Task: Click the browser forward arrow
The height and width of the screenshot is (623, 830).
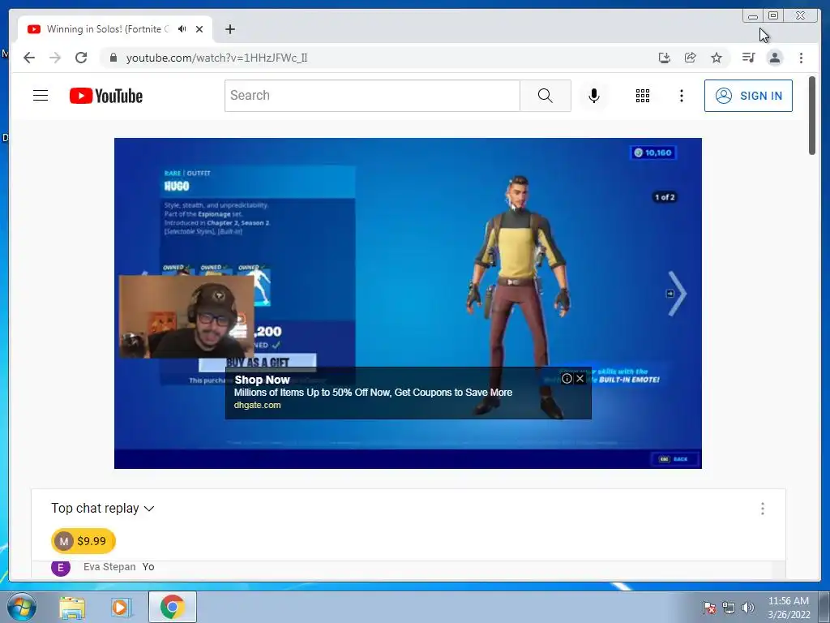Action: [55, 58]
